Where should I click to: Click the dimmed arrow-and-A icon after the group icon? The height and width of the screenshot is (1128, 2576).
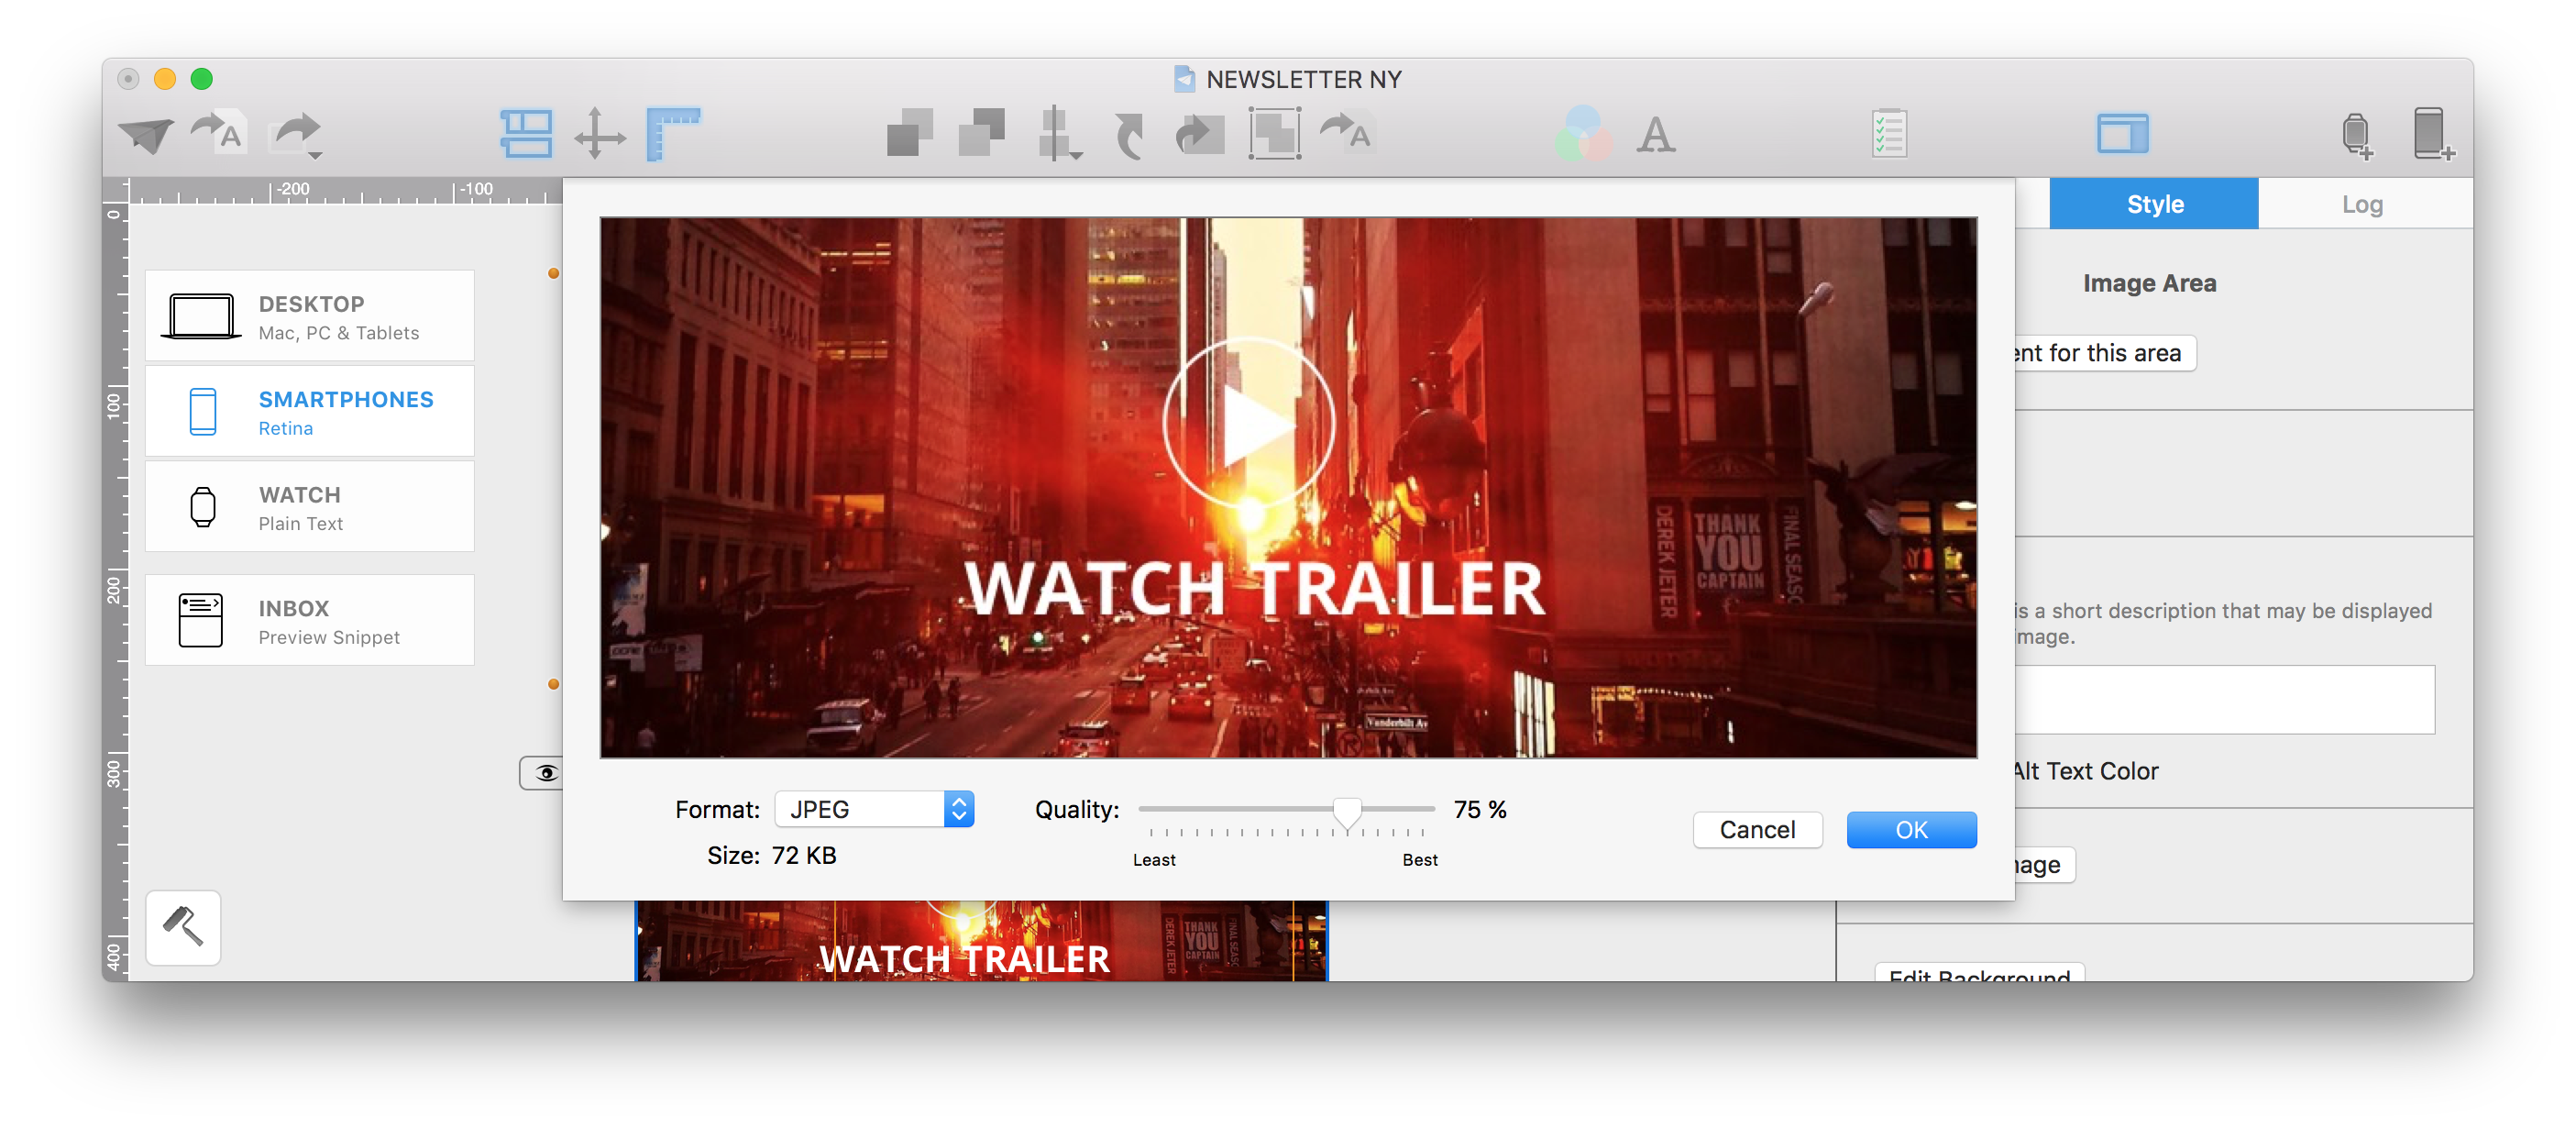click(1346, 133)
